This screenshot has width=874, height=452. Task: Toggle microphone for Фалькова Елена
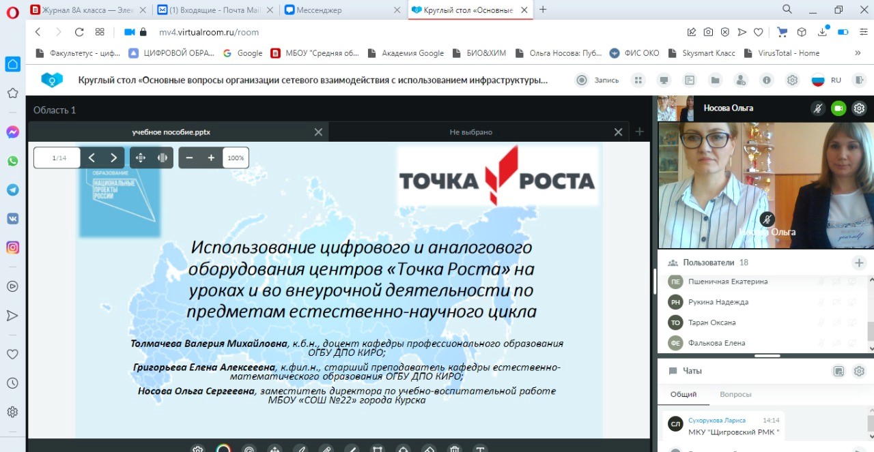[821, 343]
